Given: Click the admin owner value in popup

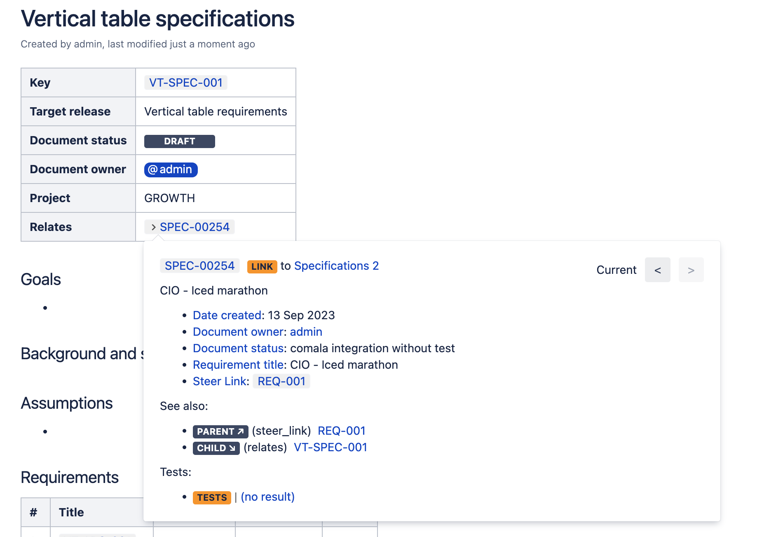Looking at the screenshot, I should 306,332.
